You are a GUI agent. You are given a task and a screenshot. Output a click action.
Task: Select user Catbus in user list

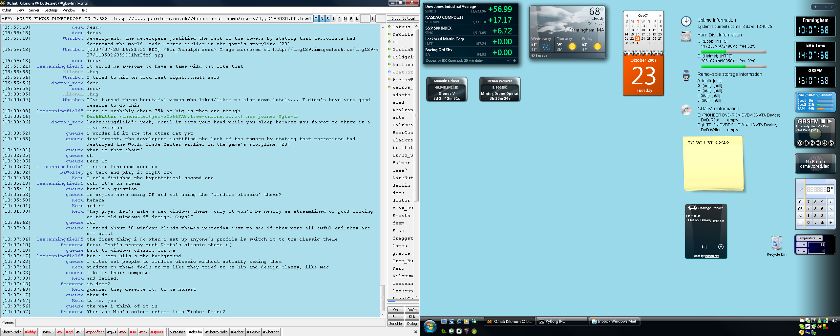(401, 27)
